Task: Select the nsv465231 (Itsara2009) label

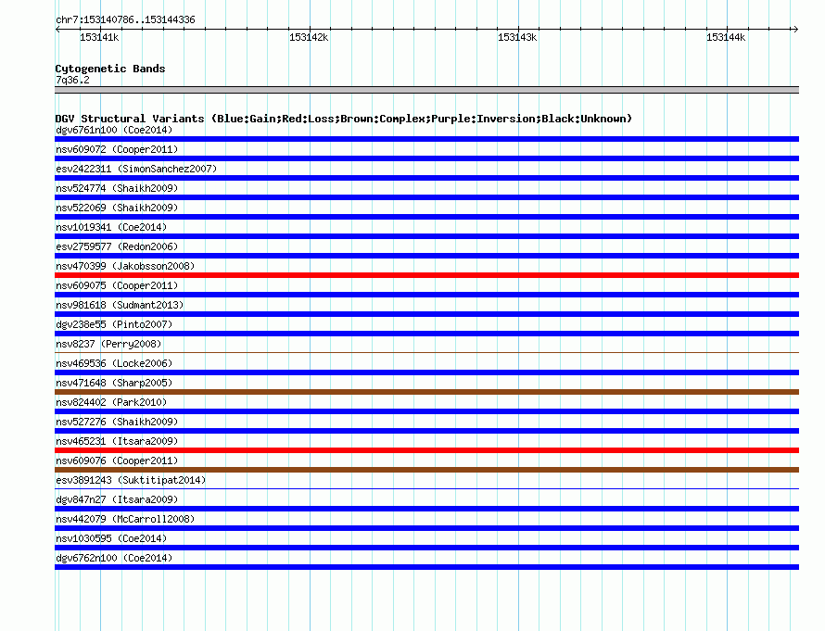Action: (x=117, y=441)
